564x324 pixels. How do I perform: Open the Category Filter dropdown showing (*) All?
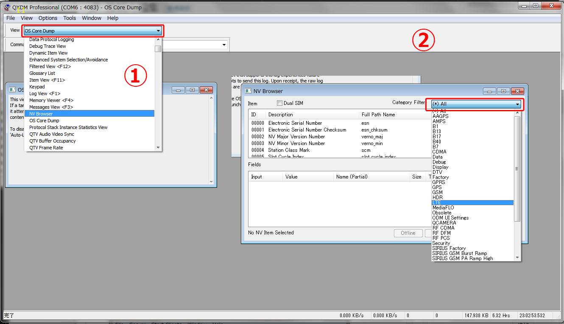476,104
